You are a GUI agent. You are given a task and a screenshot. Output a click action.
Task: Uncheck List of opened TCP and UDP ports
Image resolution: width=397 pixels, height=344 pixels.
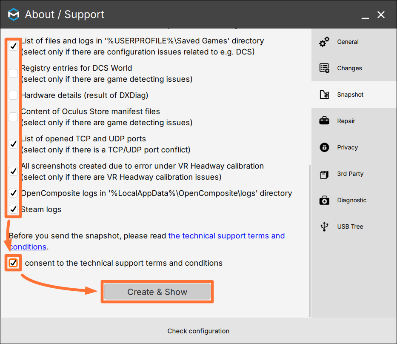pyautogui.click(x=13, y=144)
